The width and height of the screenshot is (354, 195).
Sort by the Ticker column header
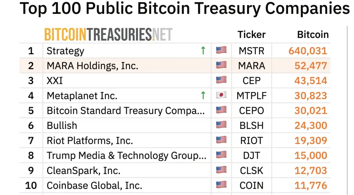click(x=251, y=35)
